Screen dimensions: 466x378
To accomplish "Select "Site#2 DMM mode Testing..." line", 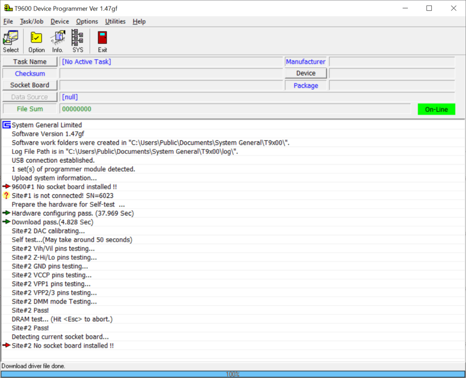I will point(54,302).
